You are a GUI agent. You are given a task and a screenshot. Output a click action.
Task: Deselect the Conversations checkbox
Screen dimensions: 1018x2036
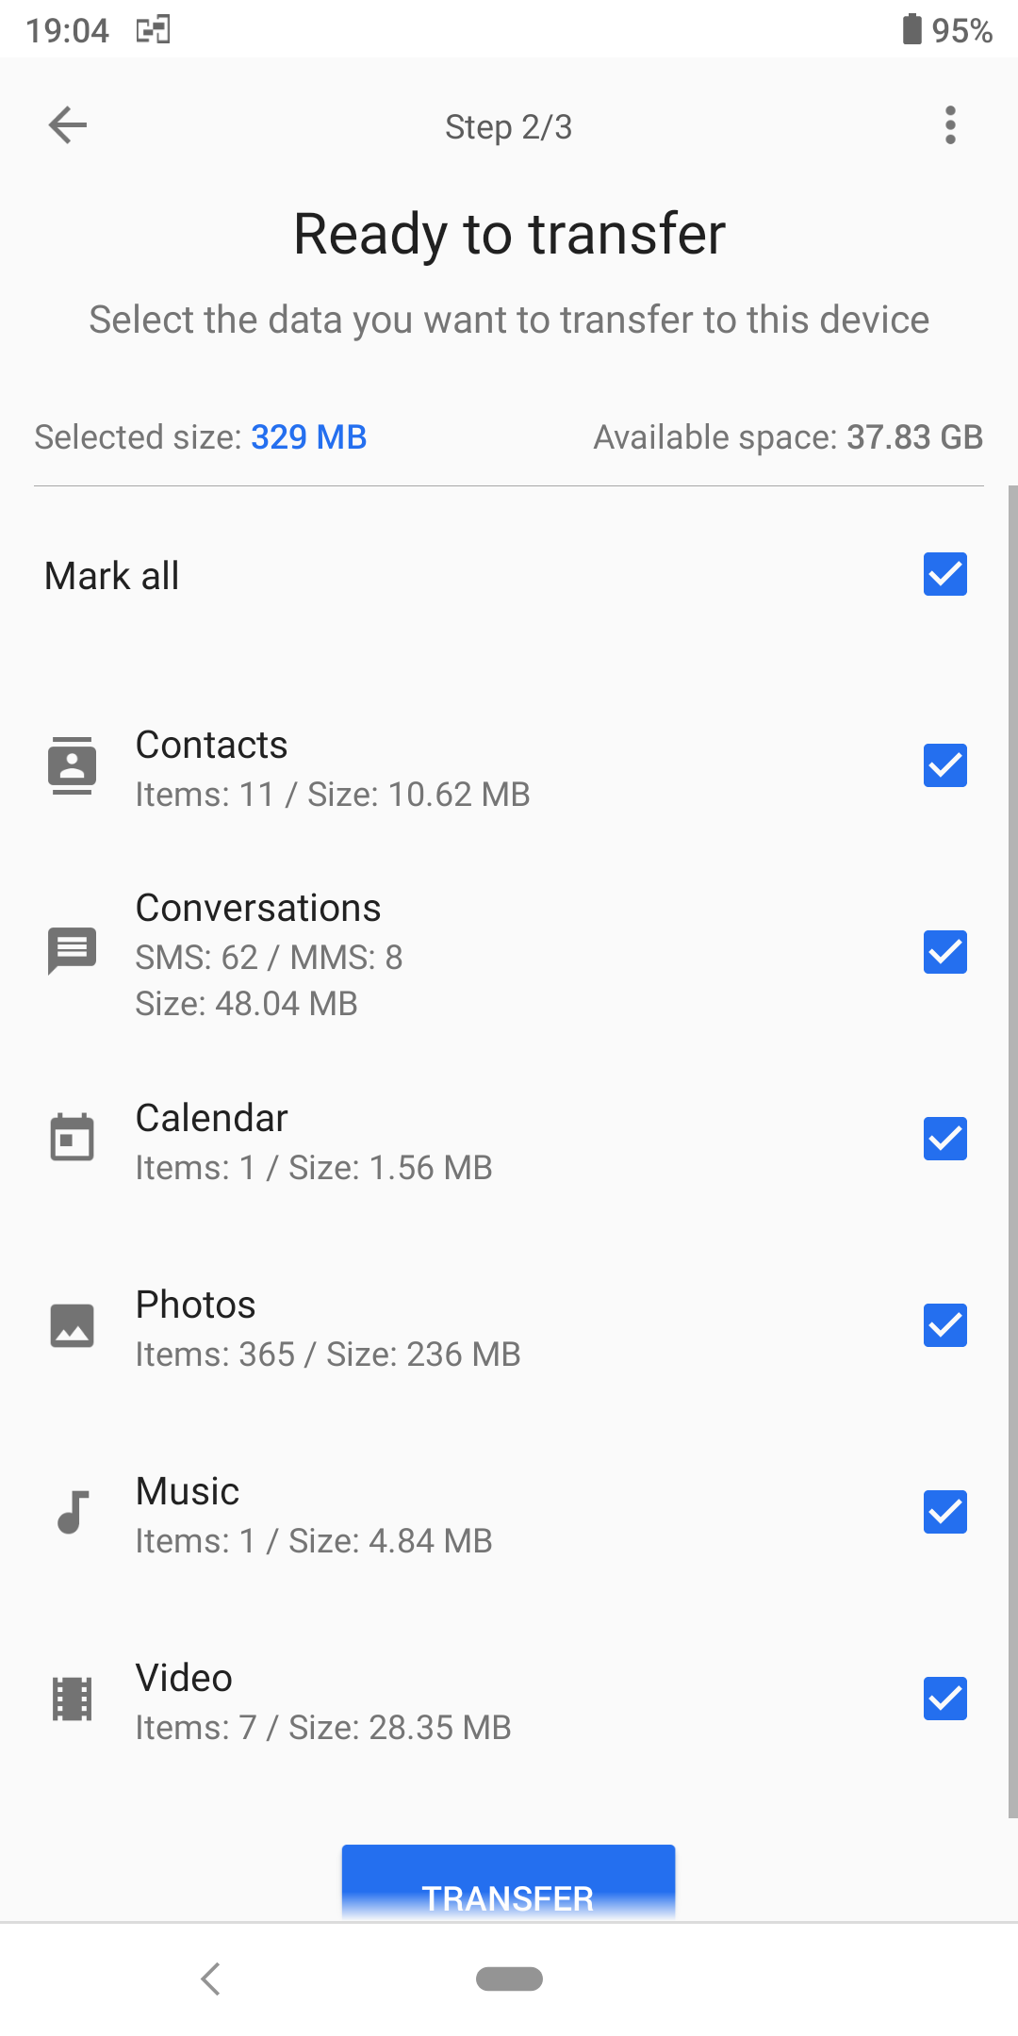[945, 952]
